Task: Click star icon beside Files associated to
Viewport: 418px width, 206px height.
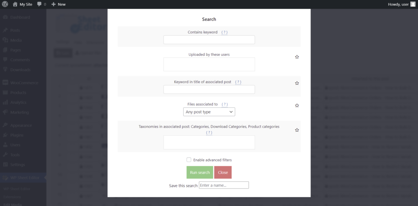Action: [x=297, y=105]
